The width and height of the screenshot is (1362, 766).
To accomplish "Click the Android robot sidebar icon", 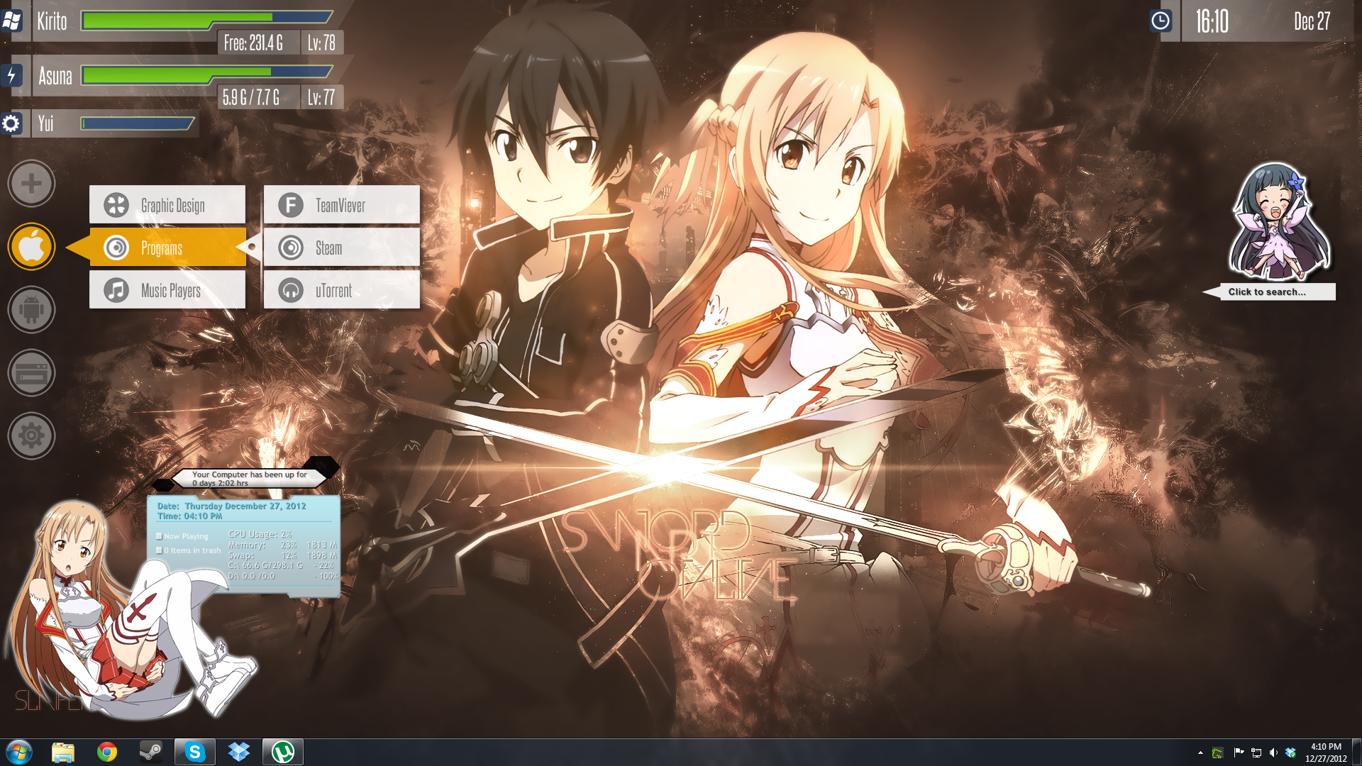I will pyautogui.click(x=31, y=310).
